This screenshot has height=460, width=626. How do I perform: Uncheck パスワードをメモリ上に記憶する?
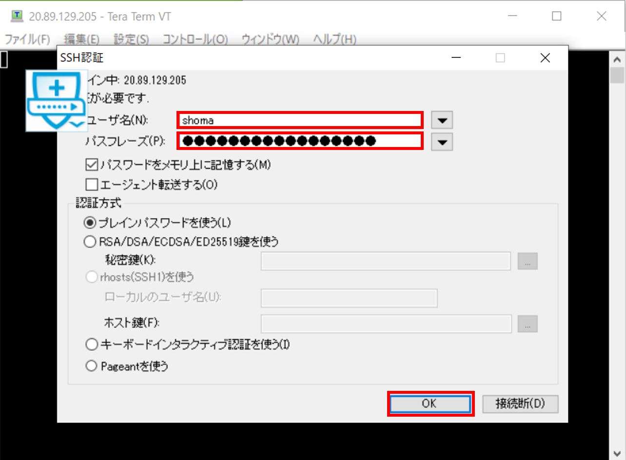coord(91,165)
